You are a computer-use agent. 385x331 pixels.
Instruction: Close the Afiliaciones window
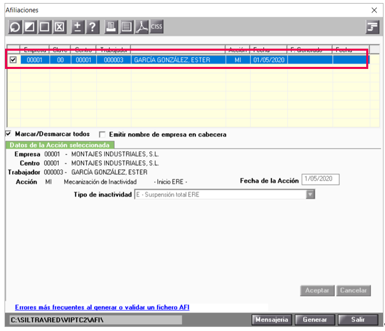[x=374, y=10]
